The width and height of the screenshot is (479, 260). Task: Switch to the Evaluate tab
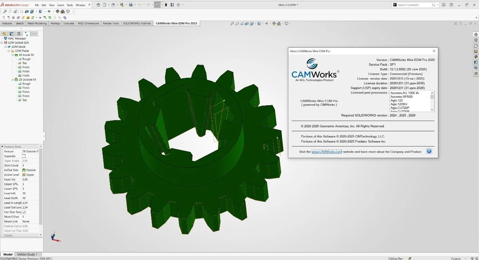point(69,23)
